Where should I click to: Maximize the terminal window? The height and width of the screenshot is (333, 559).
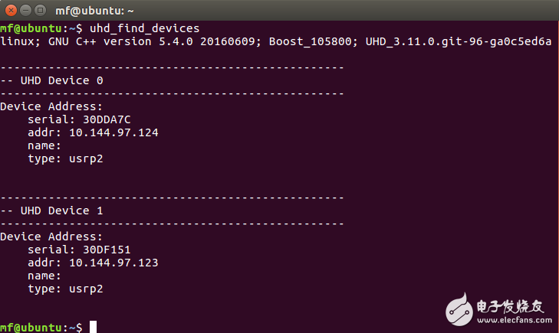coord(38,11)
